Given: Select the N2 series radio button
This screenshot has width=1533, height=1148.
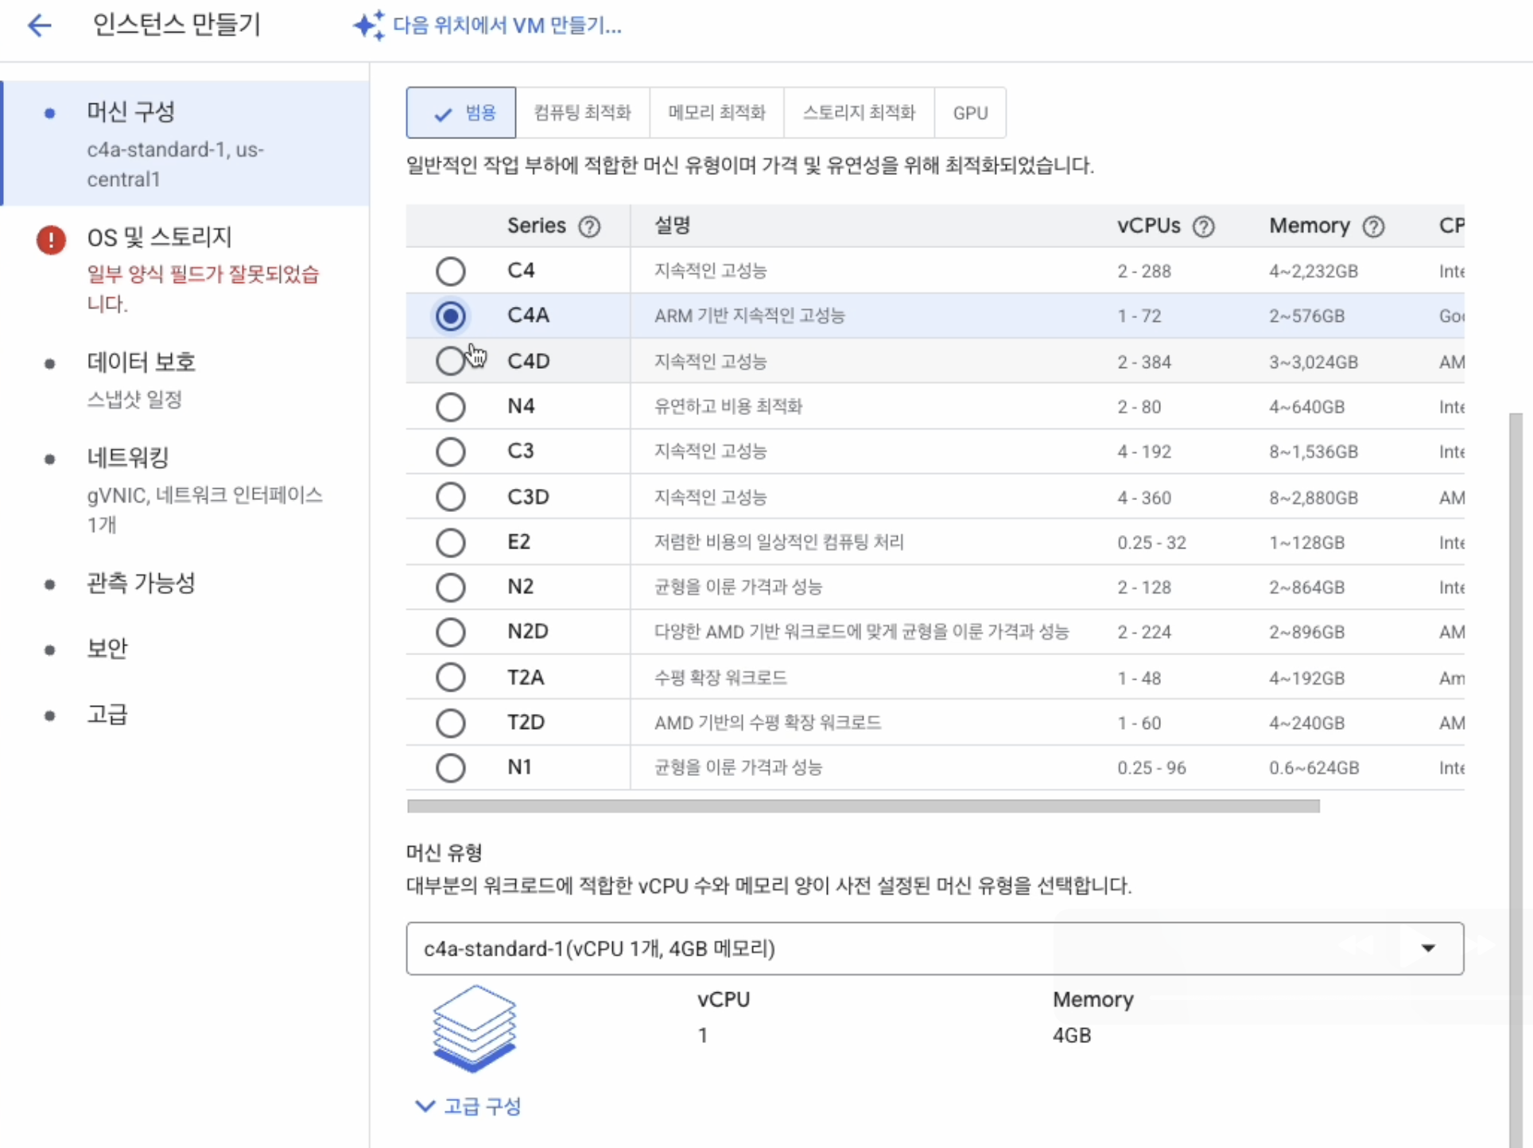Looking at the screenshot, I should (x=450, y=588).
